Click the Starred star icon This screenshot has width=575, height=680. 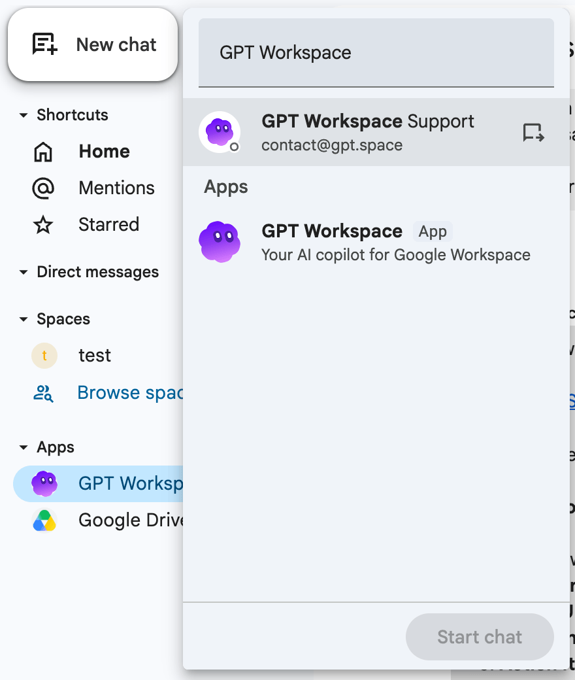(x=43, y=225)
